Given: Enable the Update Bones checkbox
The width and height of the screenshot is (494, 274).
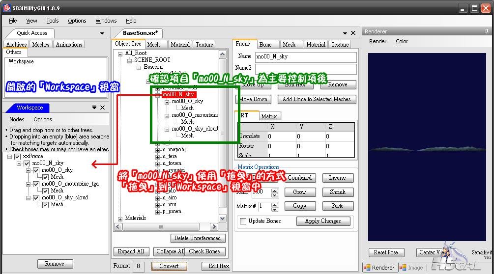Looking at the screenshot, I should (x=243, y=221).
